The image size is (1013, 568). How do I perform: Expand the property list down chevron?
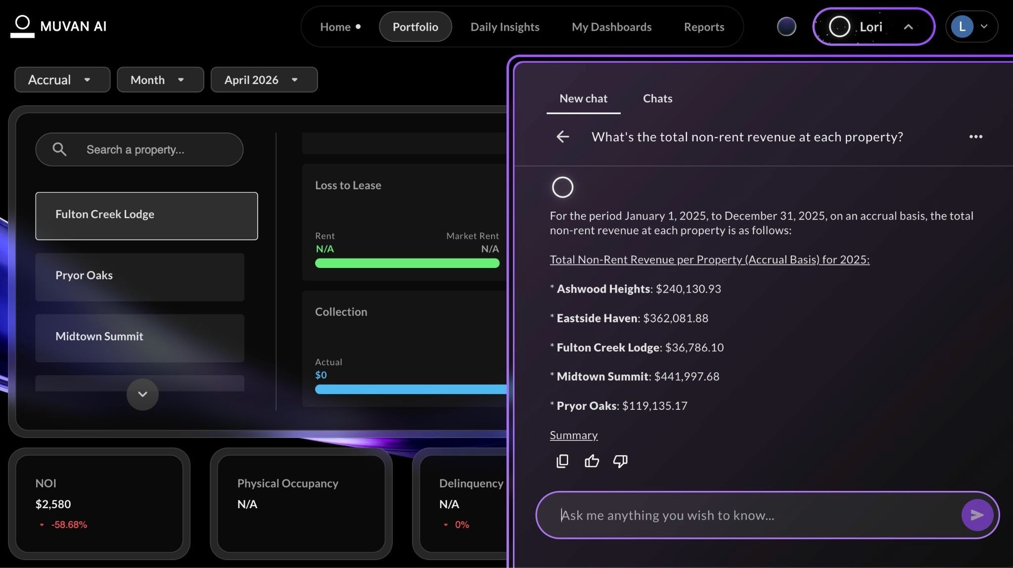(x=142, y=394)
